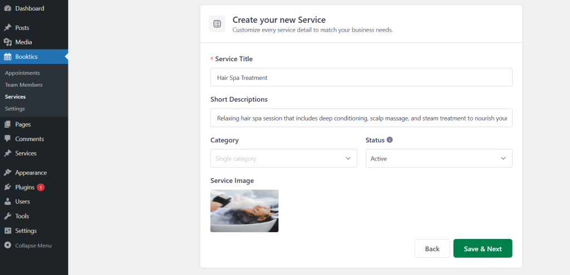
Task: Click the Status info icon
Action: [x=390, y=139]
